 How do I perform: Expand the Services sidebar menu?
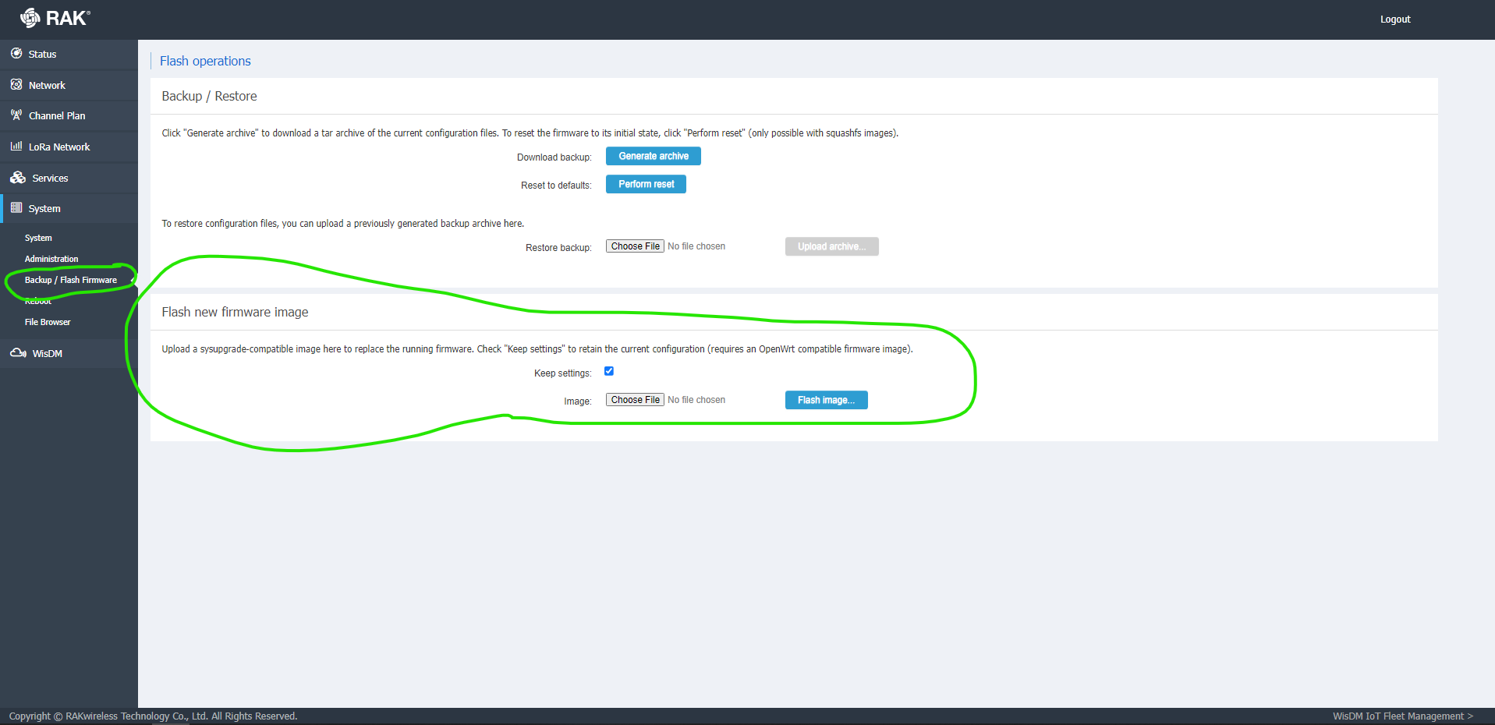point(50,179)
